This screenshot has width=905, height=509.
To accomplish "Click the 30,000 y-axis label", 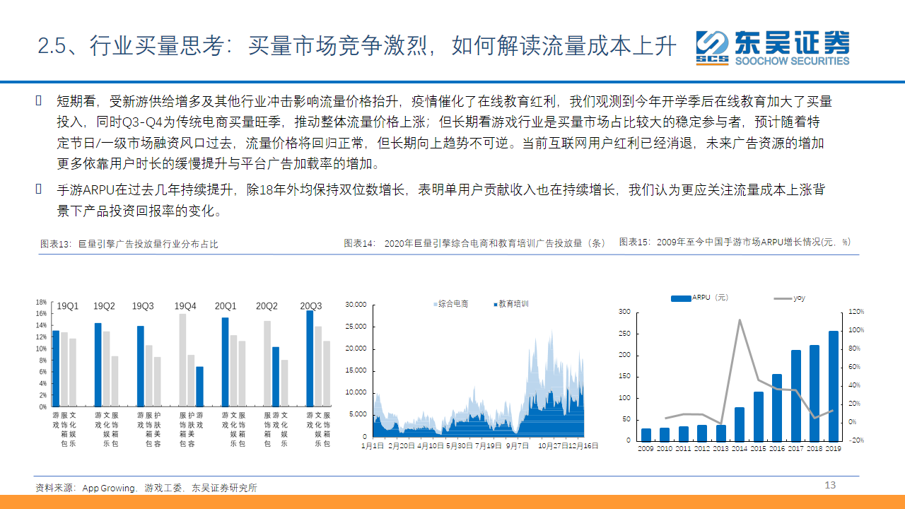I will [x=356, y=305].
